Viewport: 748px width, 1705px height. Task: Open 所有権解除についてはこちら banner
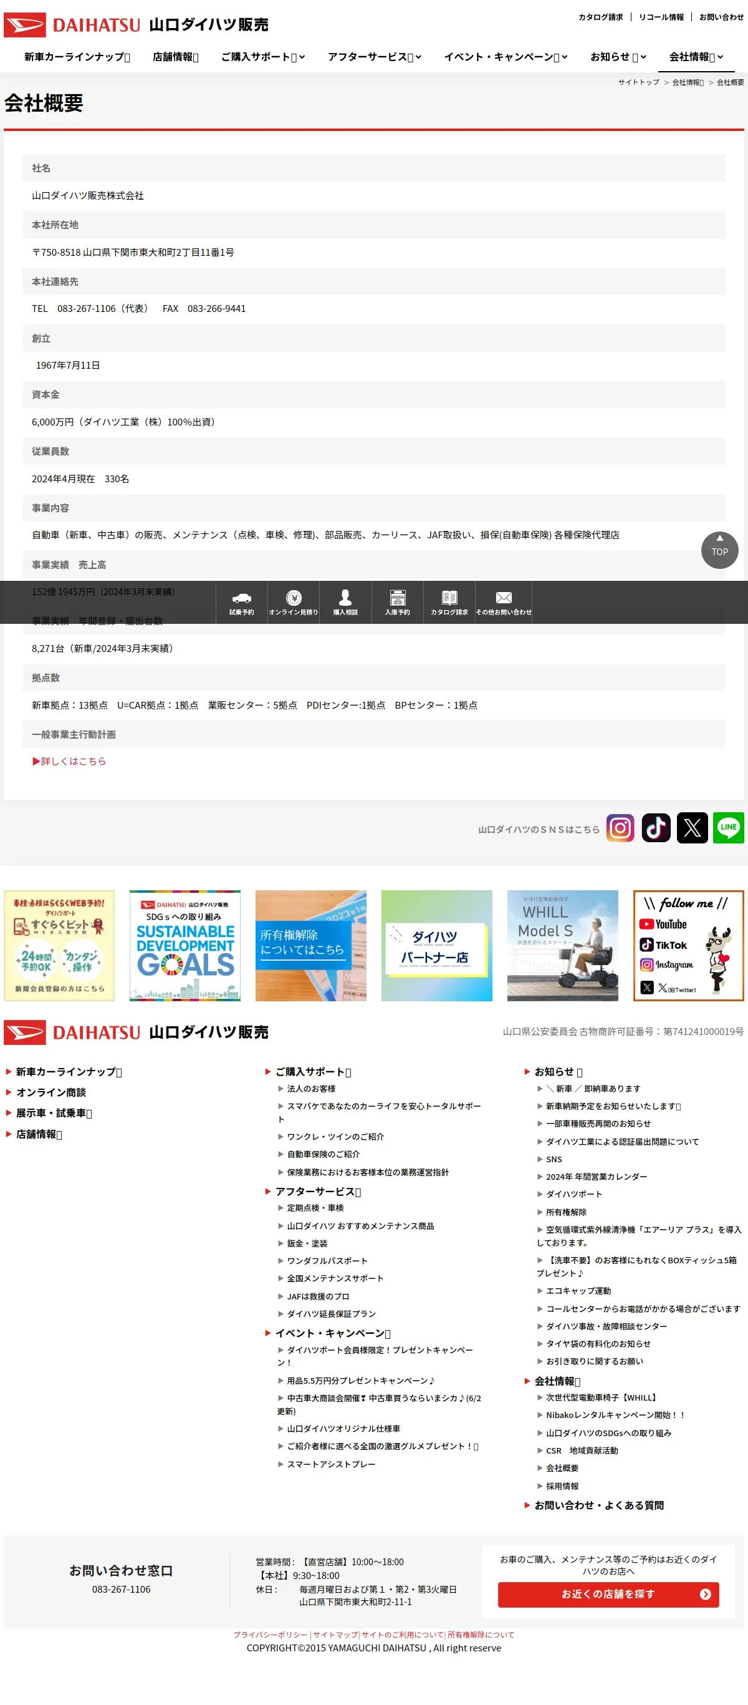pos(311,945)
